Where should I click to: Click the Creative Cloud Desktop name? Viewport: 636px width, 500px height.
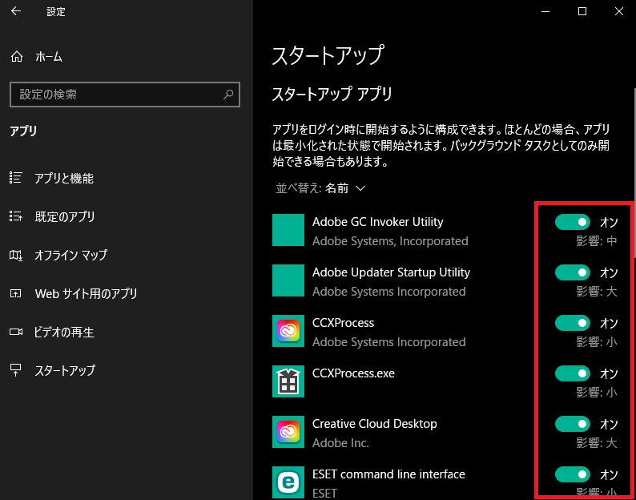374,423
